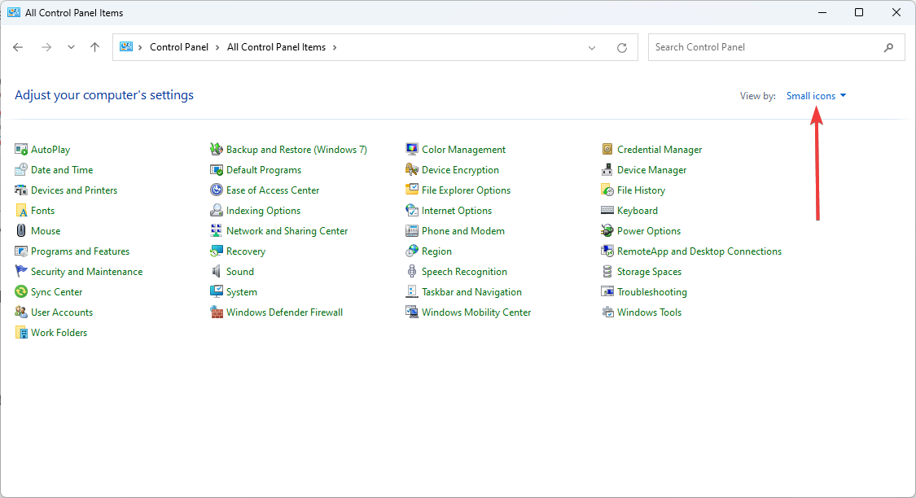The height and width of the screenshot is (498, 916).
Task: Open Taskbar and Navigation link
Action: pyautogui.click(x=471, y=292)
